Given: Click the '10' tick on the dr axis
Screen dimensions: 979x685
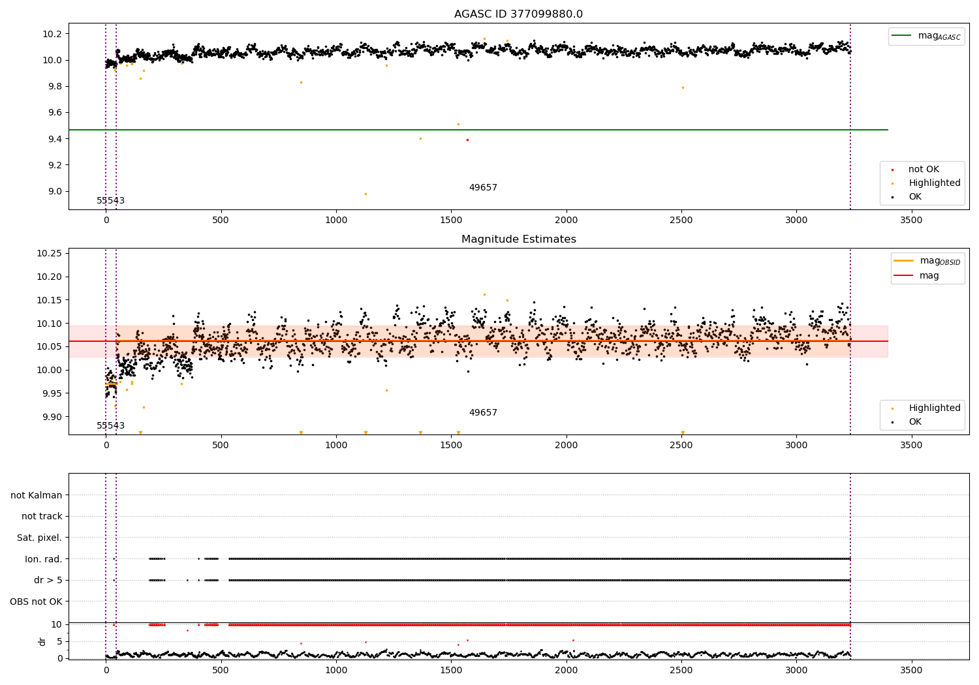Looking at the screenshot, I should [57, 624].
